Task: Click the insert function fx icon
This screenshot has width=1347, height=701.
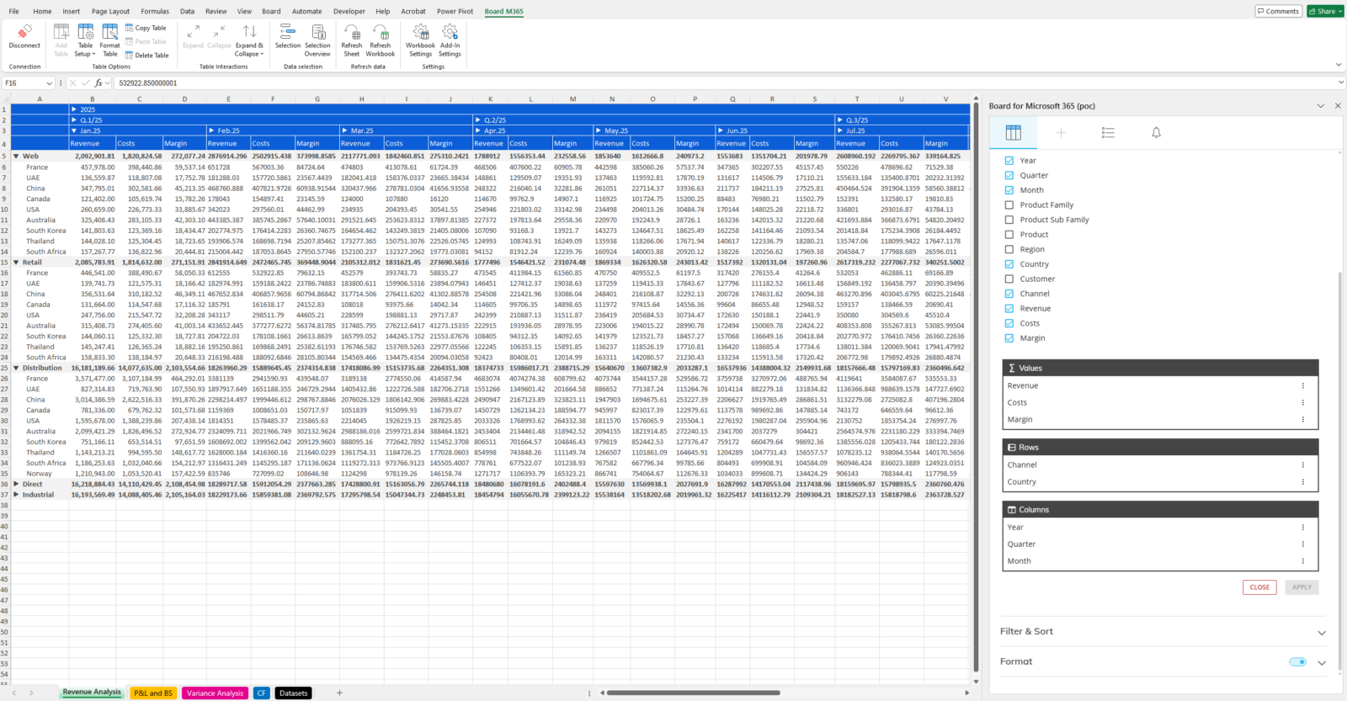Action: click(98, 83)
